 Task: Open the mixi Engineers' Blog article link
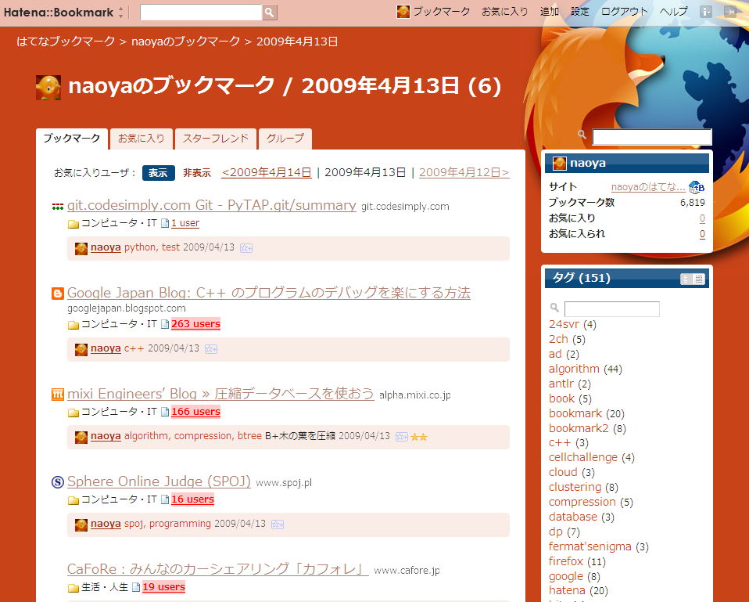point(220,394)
